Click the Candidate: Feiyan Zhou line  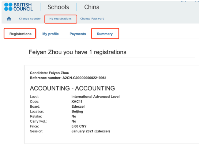pyautogui.click(x=50, y=73)
